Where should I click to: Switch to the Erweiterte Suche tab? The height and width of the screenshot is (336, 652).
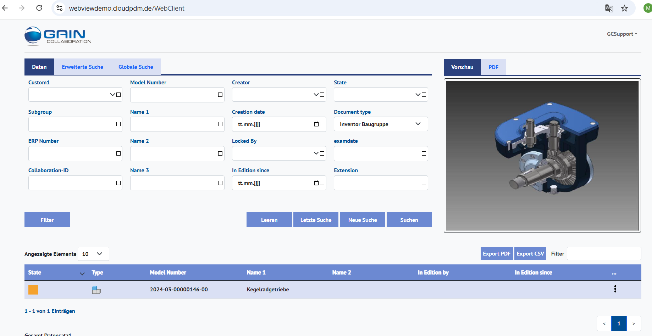(x=82, y=67)
